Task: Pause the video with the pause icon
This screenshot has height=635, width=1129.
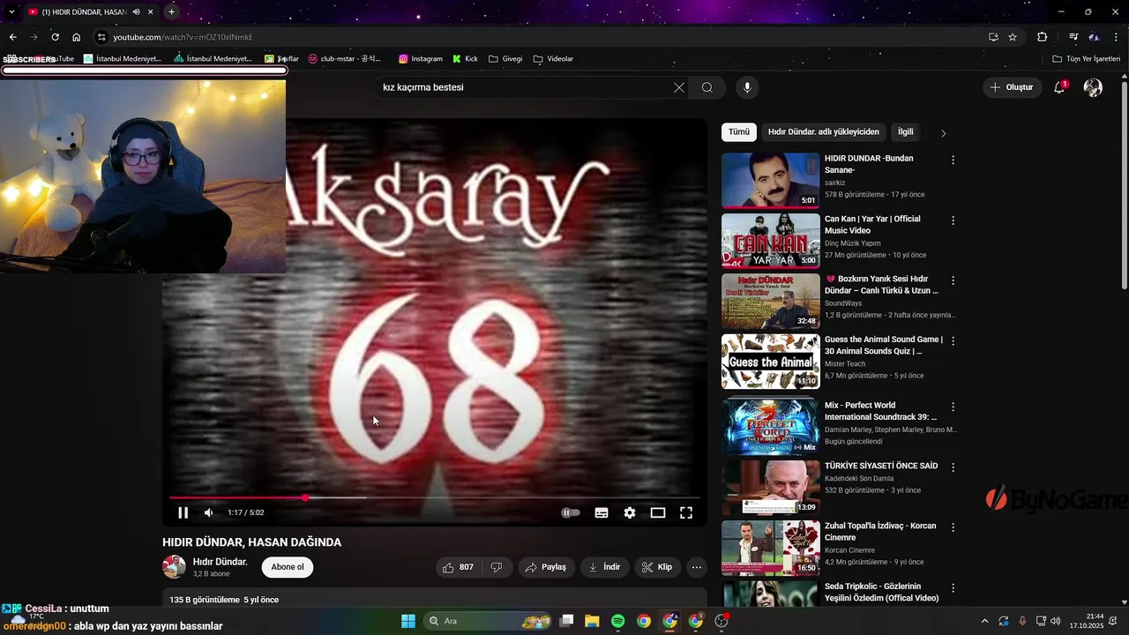Action: point(183,512)
